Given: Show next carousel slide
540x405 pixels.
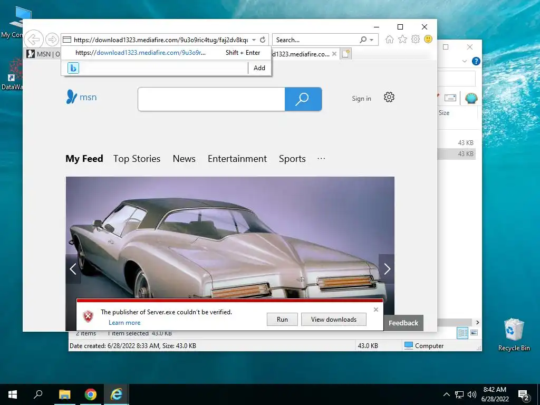Looking at the screenshot, I should [x=387, y=269].
